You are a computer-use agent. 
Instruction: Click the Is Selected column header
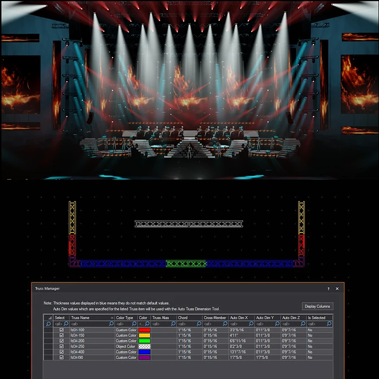point(319,317)
